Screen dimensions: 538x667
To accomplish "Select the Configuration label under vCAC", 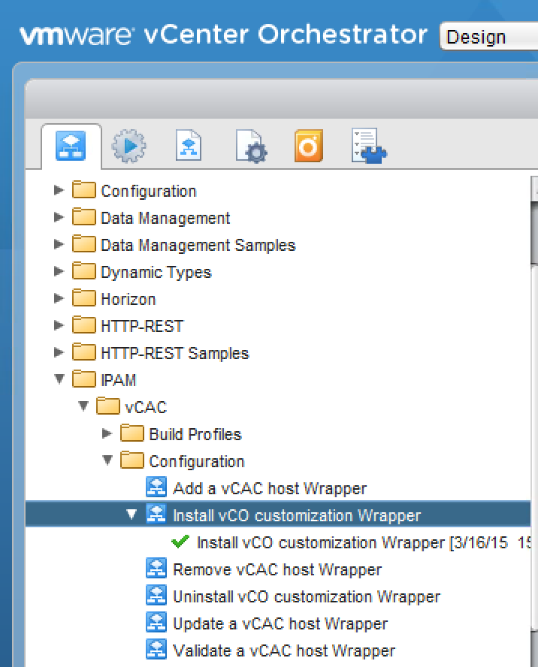I will point(197,461).
